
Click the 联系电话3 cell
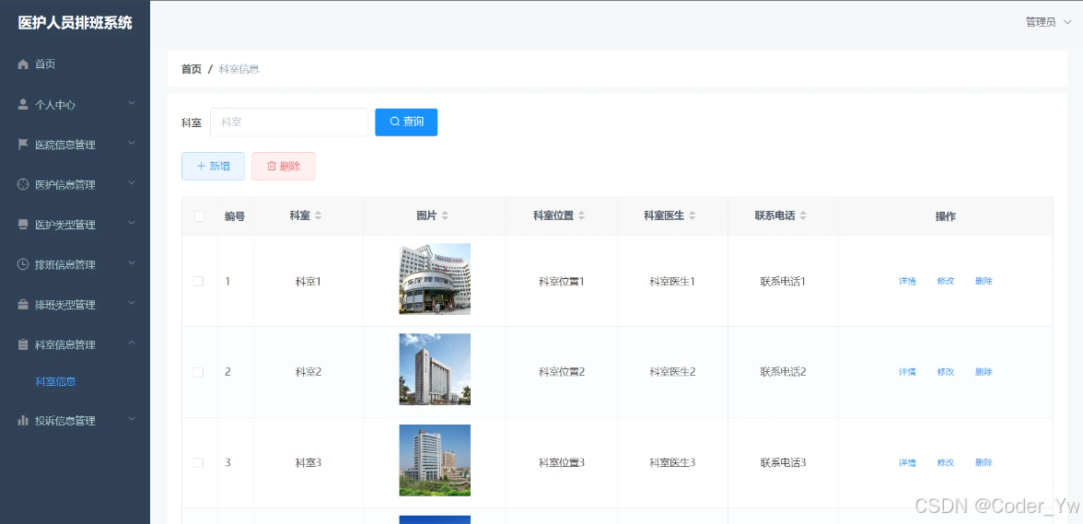pos(783,462)
